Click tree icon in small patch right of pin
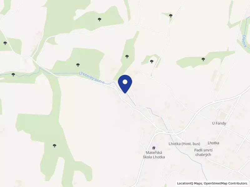Viewport: 250px width, 187px height. pos(152,61)
